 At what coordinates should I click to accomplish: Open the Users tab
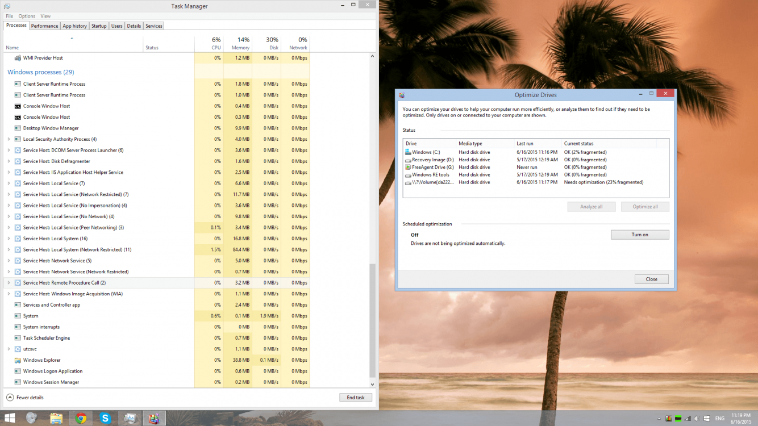116,26
